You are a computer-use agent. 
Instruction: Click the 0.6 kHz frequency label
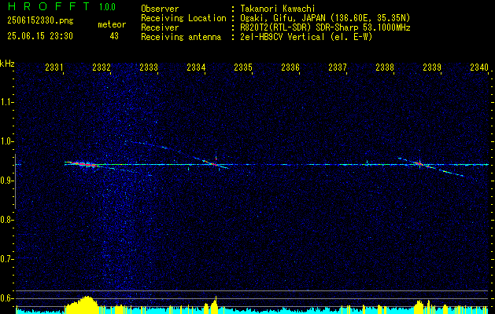[x=6, y=298]
